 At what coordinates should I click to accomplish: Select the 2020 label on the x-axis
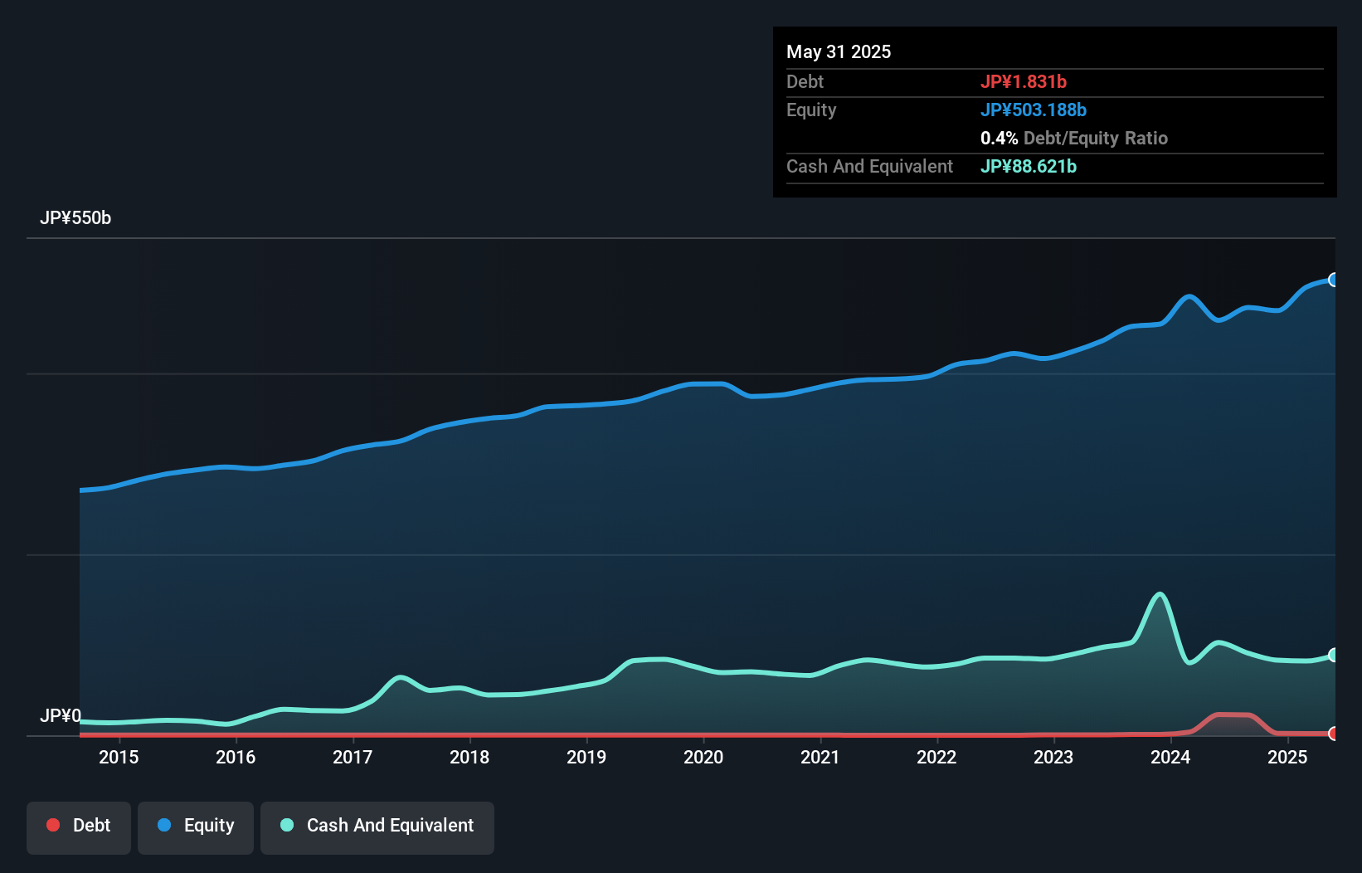click(703, 757)
